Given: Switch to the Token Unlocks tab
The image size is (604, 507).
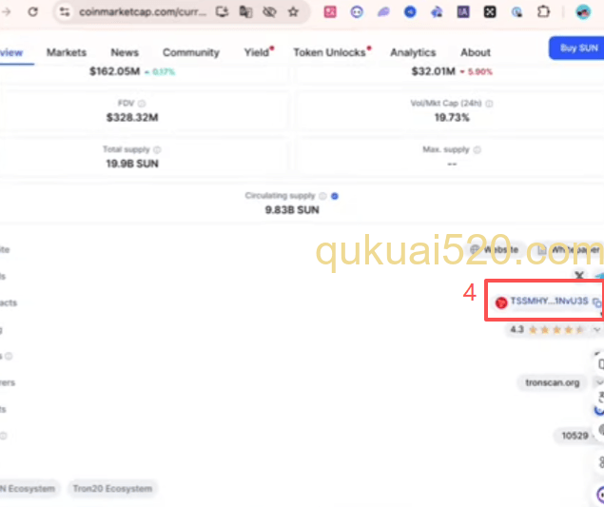Looking at the screenshot, I should click(x=330, y=52).
